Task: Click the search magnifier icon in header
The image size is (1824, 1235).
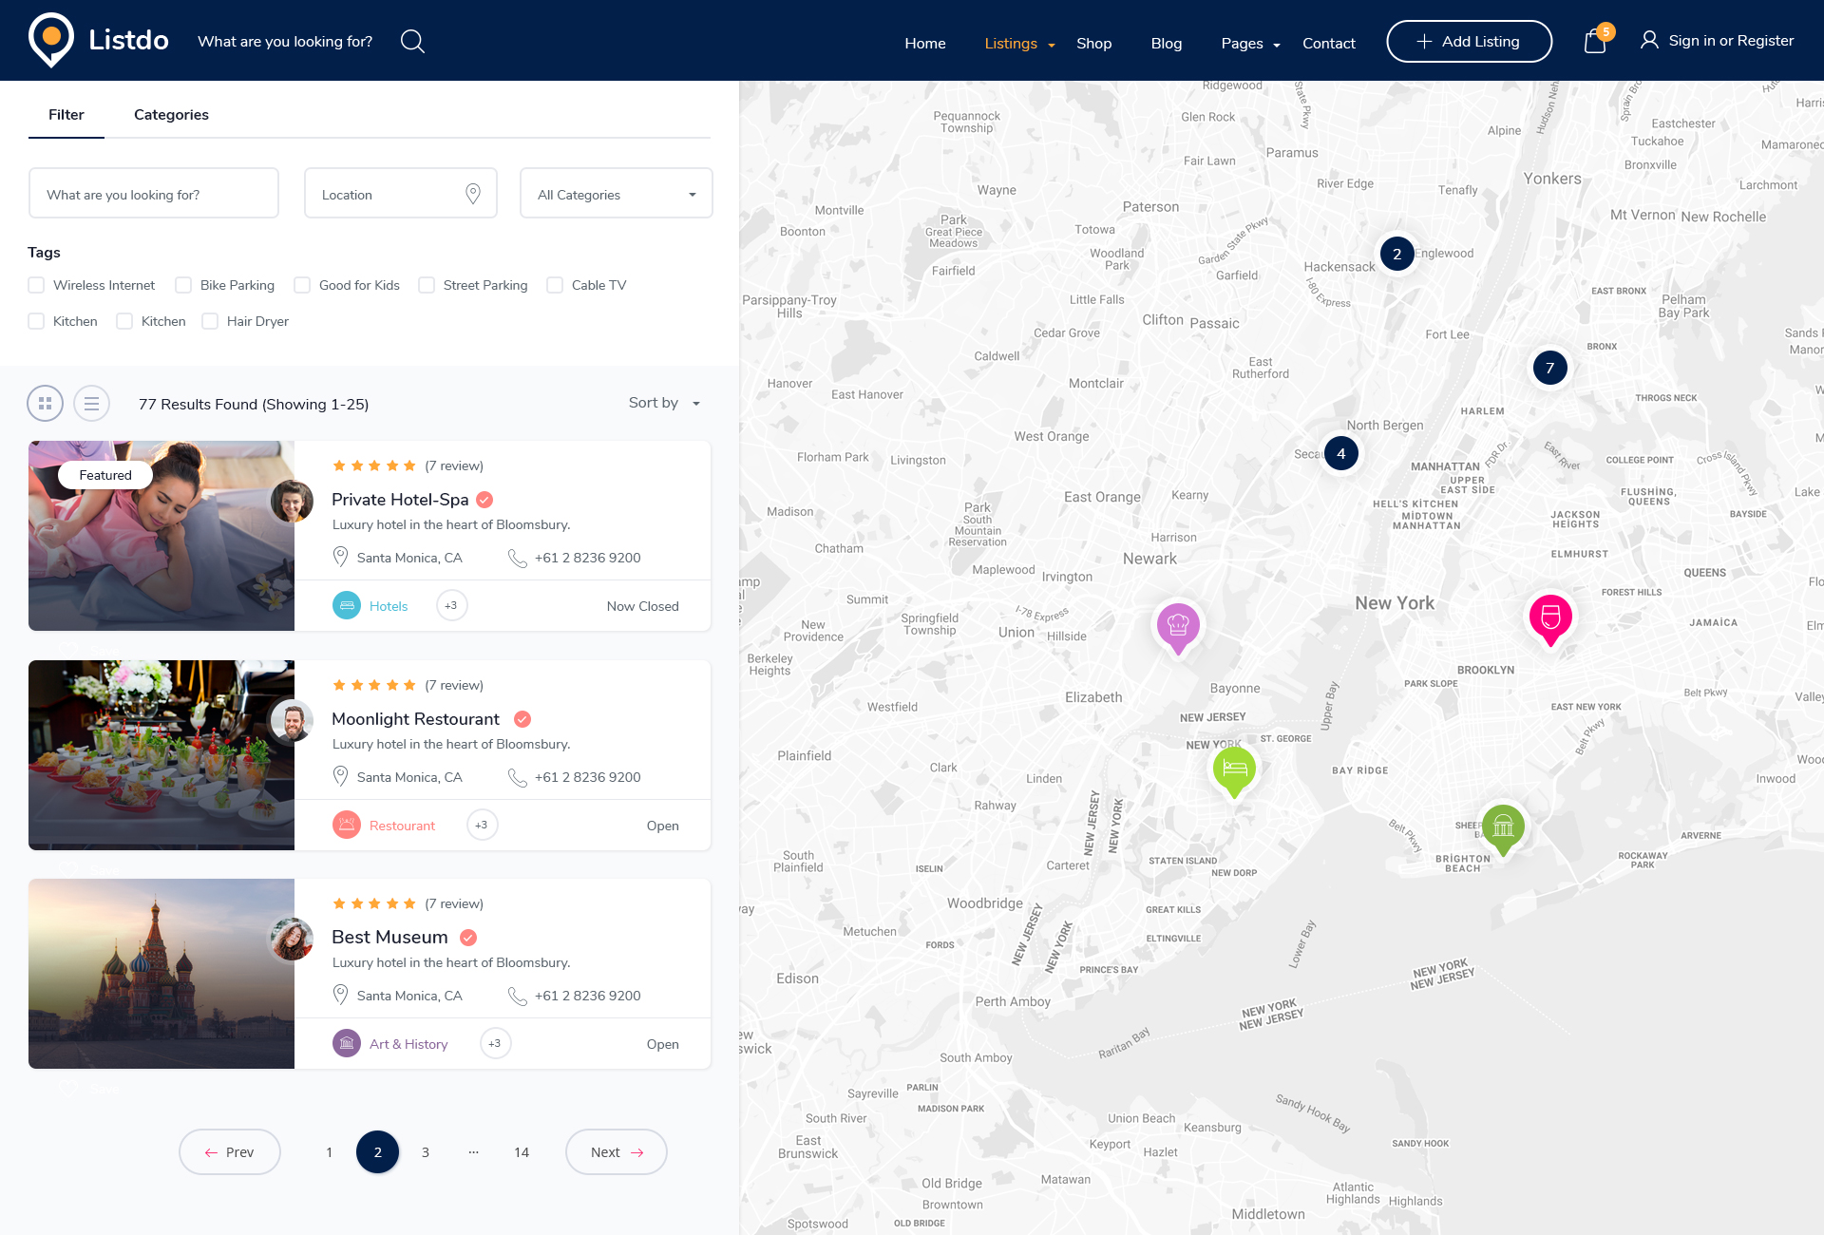Action: (x=412, y=42)
